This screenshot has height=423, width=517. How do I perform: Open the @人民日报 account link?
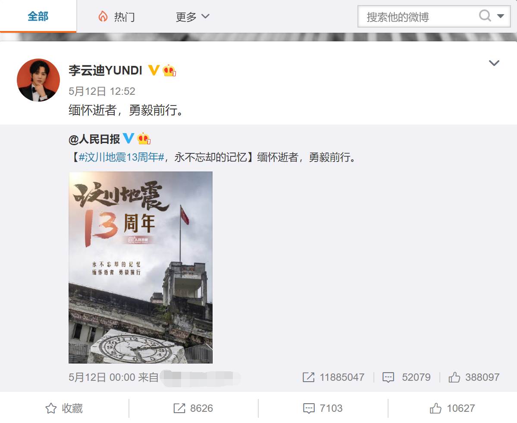pyautogui.click(x=94, y=139)
